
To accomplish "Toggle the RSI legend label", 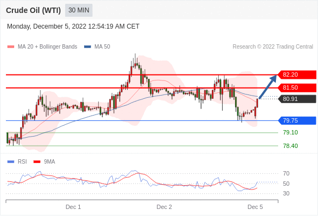I will click(x=22, y=162).
